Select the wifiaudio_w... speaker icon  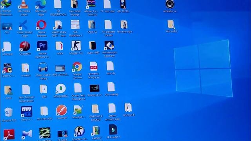(x=170, y=4)
